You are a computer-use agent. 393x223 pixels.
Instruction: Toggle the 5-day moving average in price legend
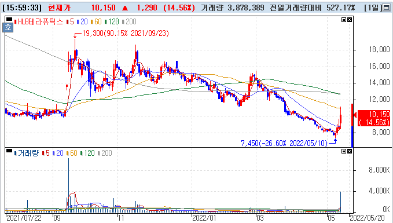coord(70,22)
